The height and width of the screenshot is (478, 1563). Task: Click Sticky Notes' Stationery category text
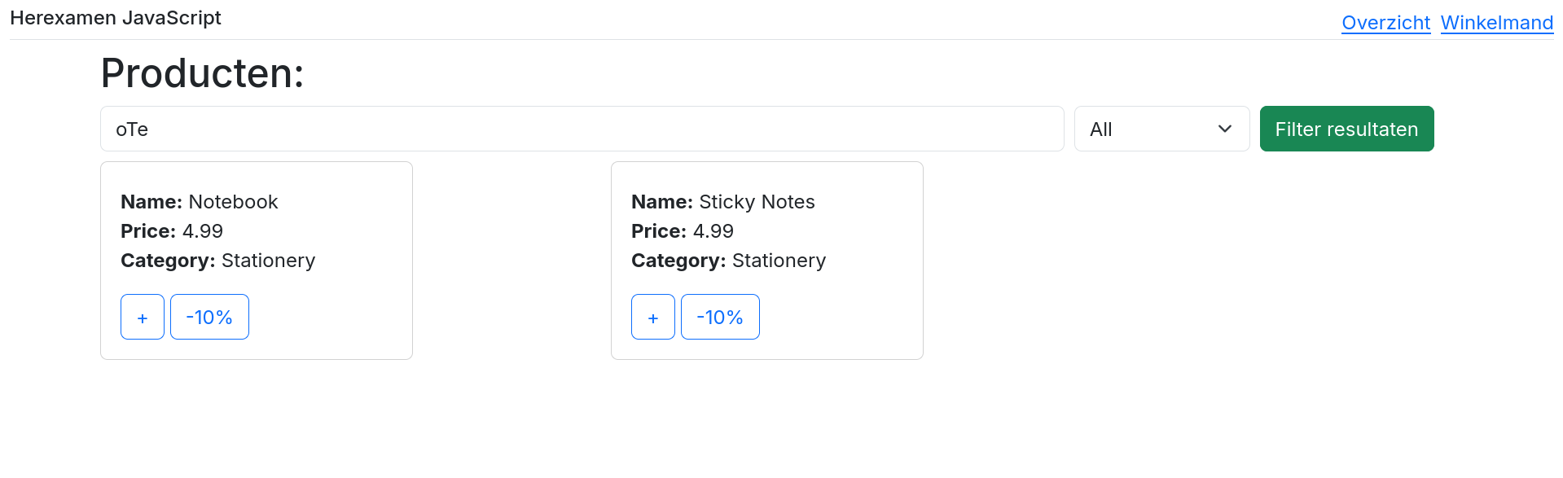point(779,261)
